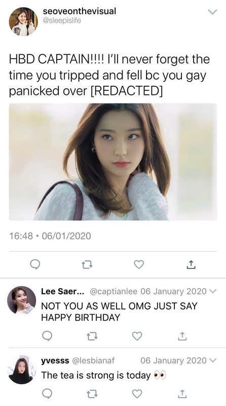Share the main tweet via share icon
This screenshot has width=226, height=406.
pyautogui.click(x=191, y=264)
